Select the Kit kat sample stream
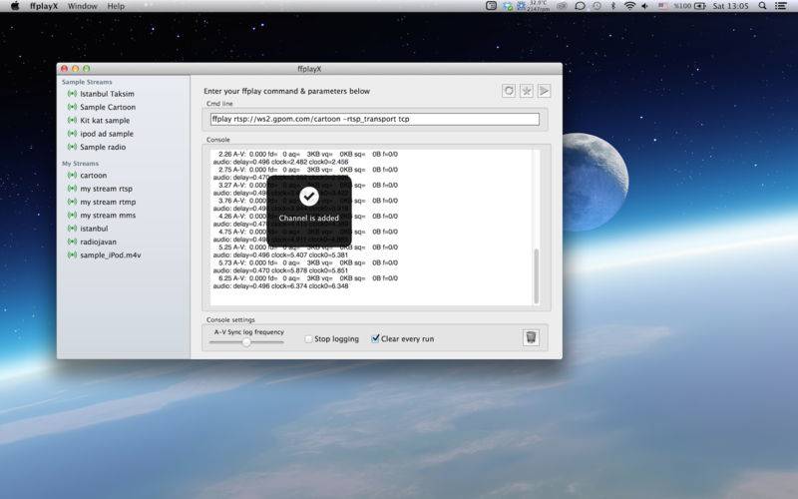This screenshot has height=499, width=798. tap(105, 120)
